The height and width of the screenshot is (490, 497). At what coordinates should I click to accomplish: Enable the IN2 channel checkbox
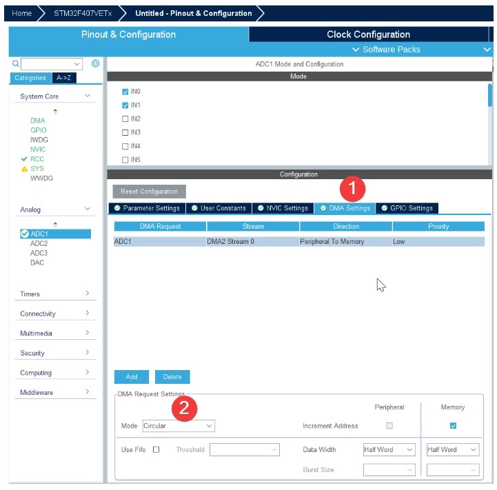[125, 119]
